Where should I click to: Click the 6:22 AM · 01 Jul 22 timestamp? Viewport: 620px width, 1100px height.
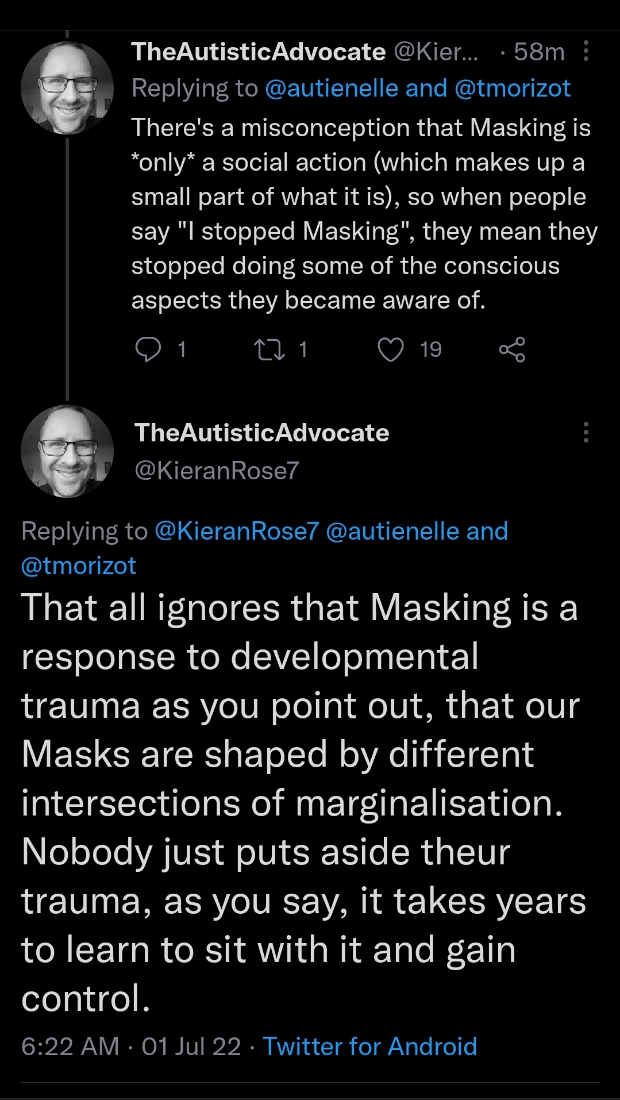tap(131, 1047)
